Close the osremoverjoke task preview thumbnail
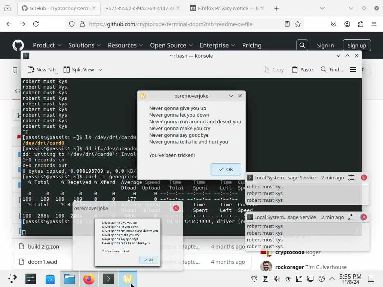The height and width of the screenshot is (287, 383). tap(176, 208)
